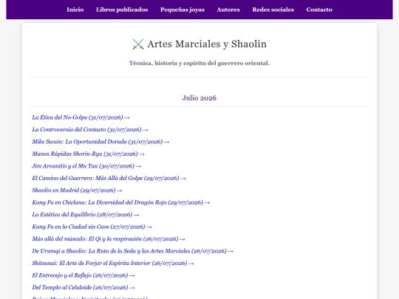
Task: Click subtitle 'Técnica, historia y espíritu' text
Action: point(199,63)
